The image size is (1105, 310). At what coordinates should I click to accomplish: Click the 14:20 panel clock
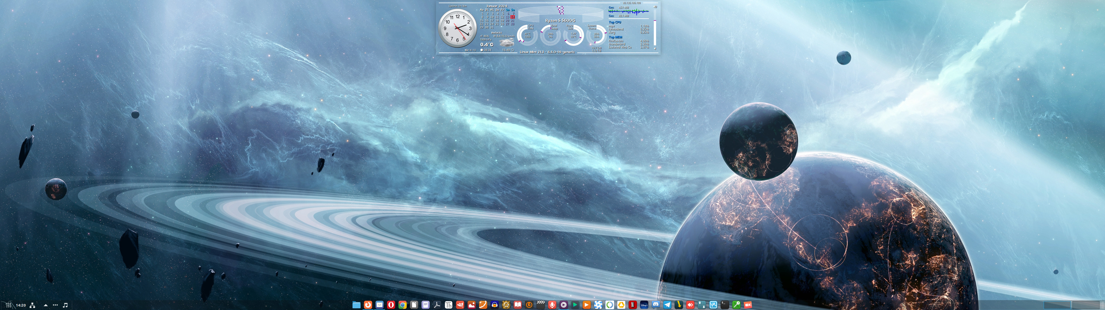[21, 305]
